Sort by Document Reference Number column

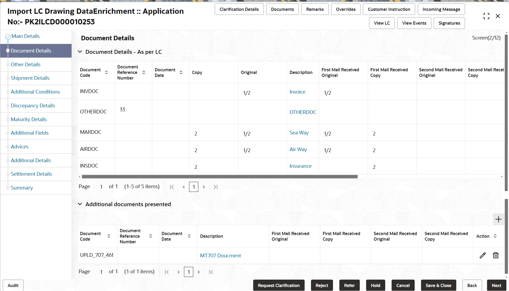tap(144, 72)
